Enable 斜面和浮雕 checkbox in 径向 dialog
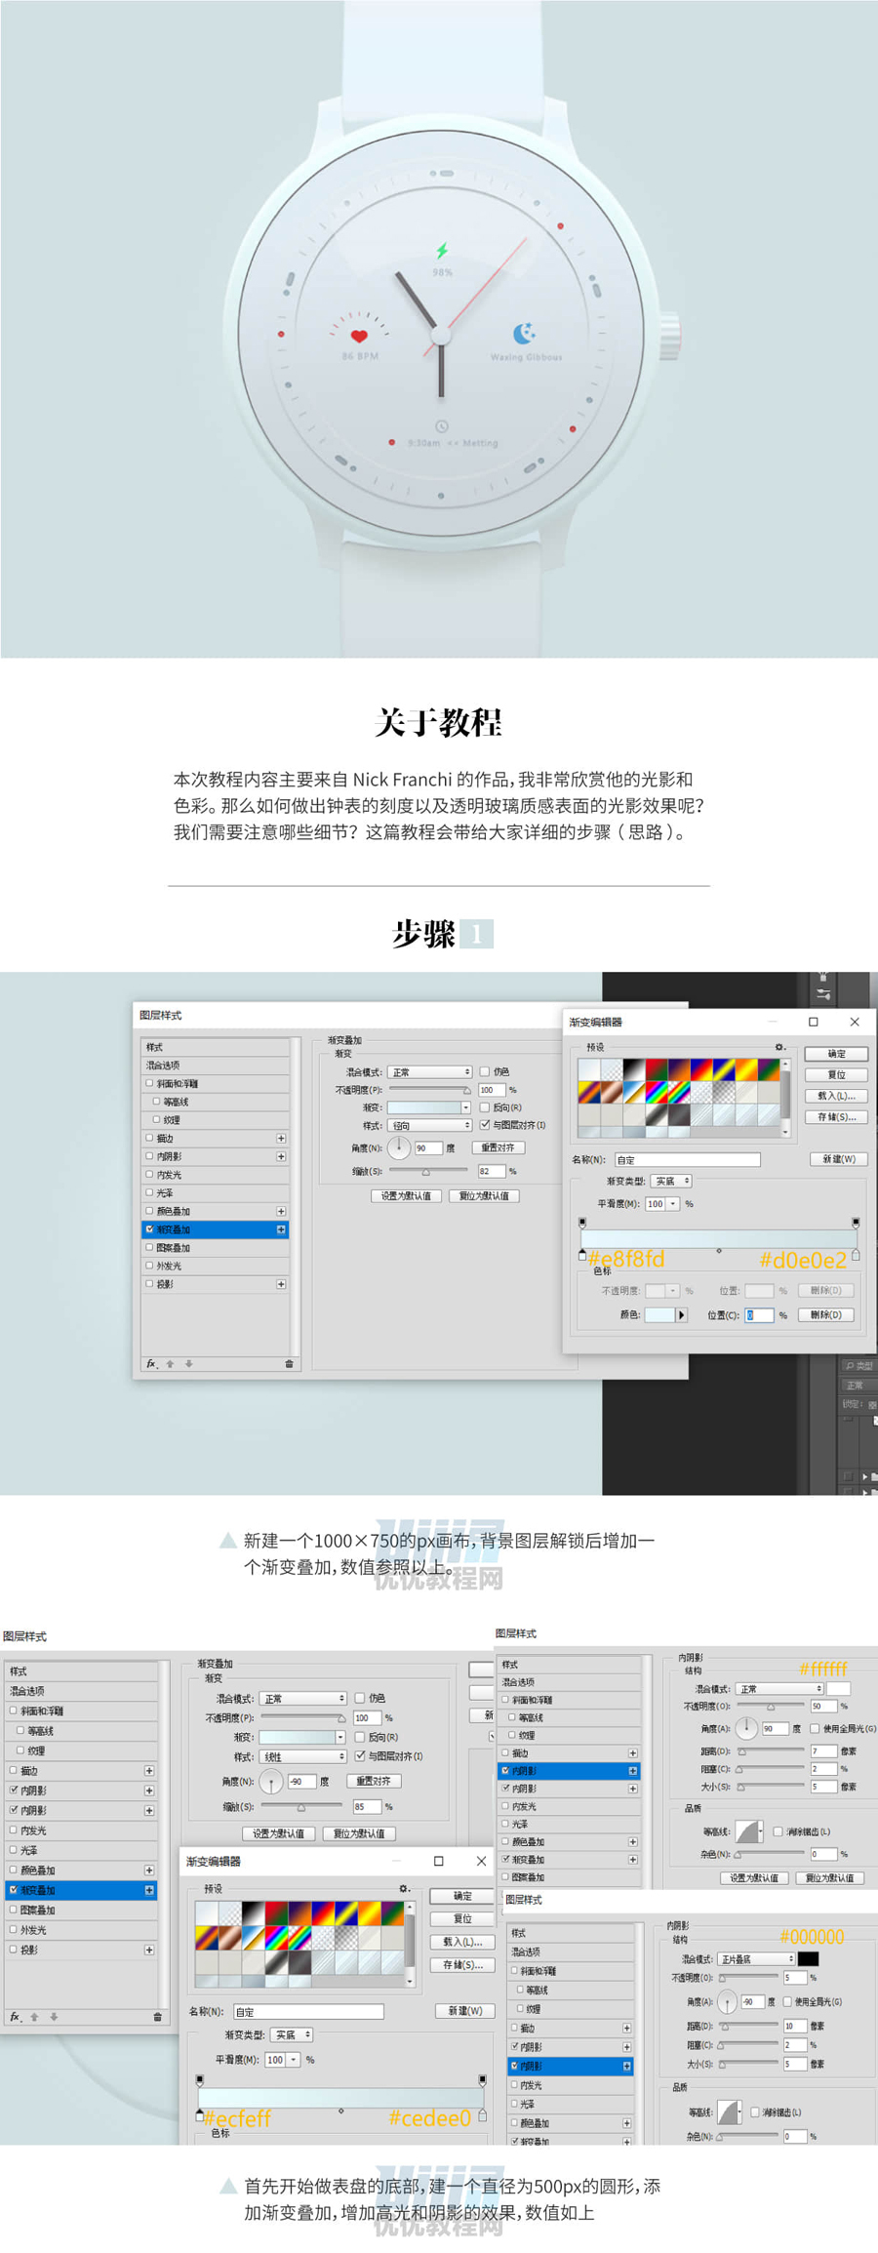 [149, 1083]
